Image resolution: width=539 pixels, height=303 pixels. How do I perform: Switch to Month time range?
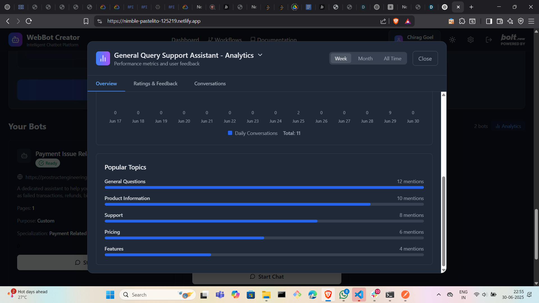pyautogui.click(x=365, y=58)
